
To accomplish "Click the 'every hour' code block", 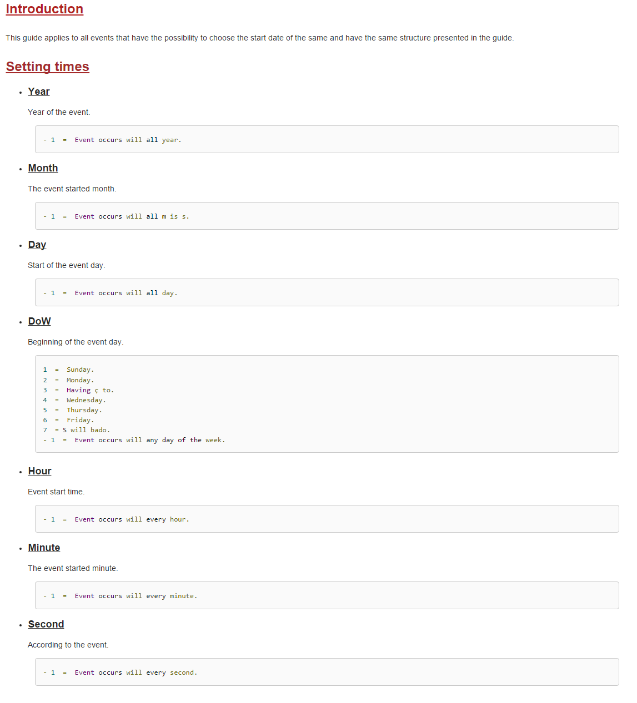I will (x=327, y=519).
